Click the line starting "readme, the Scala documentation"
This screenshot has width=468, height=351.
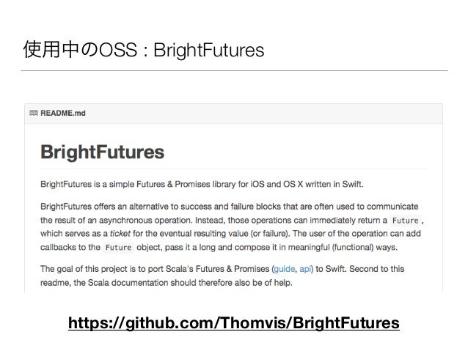coord(167,282)
